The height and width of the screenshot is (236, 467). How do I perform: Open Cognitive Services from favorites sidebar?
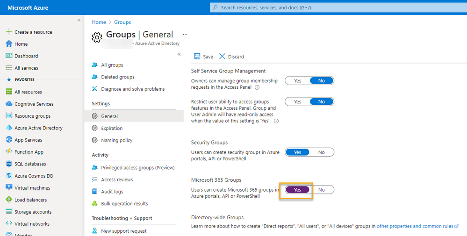(x=34, y=104)
